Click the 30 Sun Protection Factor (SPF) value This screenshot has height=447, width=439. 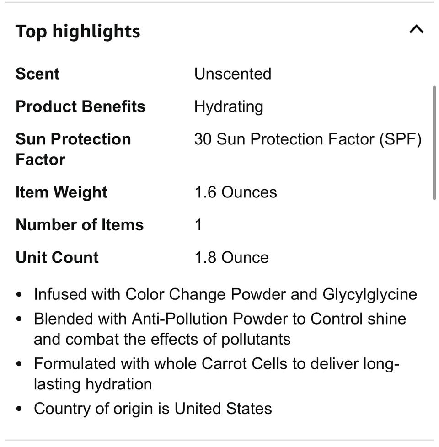coord(307,139)
